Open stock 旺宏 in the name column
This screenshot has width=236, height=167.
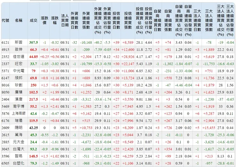click(19, 64)
